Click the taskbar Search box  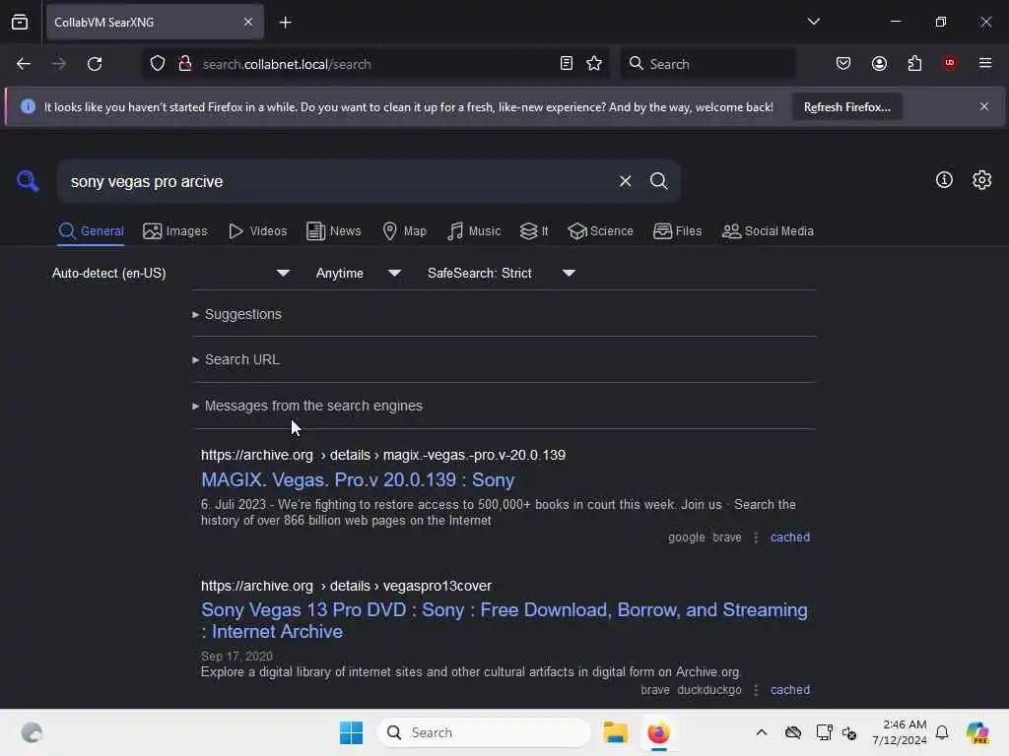click(x=484, y=732)
